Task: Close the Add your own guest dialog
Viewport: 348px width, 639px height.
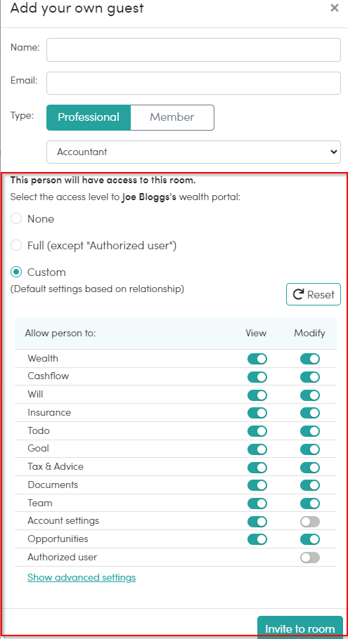Action: coord(335,8)
